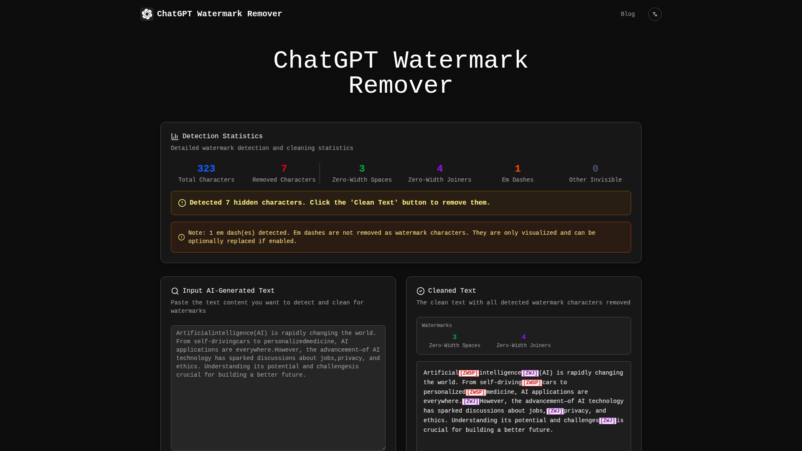Click the ChatGPT logo icon in header
802x451 pixels.
147,14
